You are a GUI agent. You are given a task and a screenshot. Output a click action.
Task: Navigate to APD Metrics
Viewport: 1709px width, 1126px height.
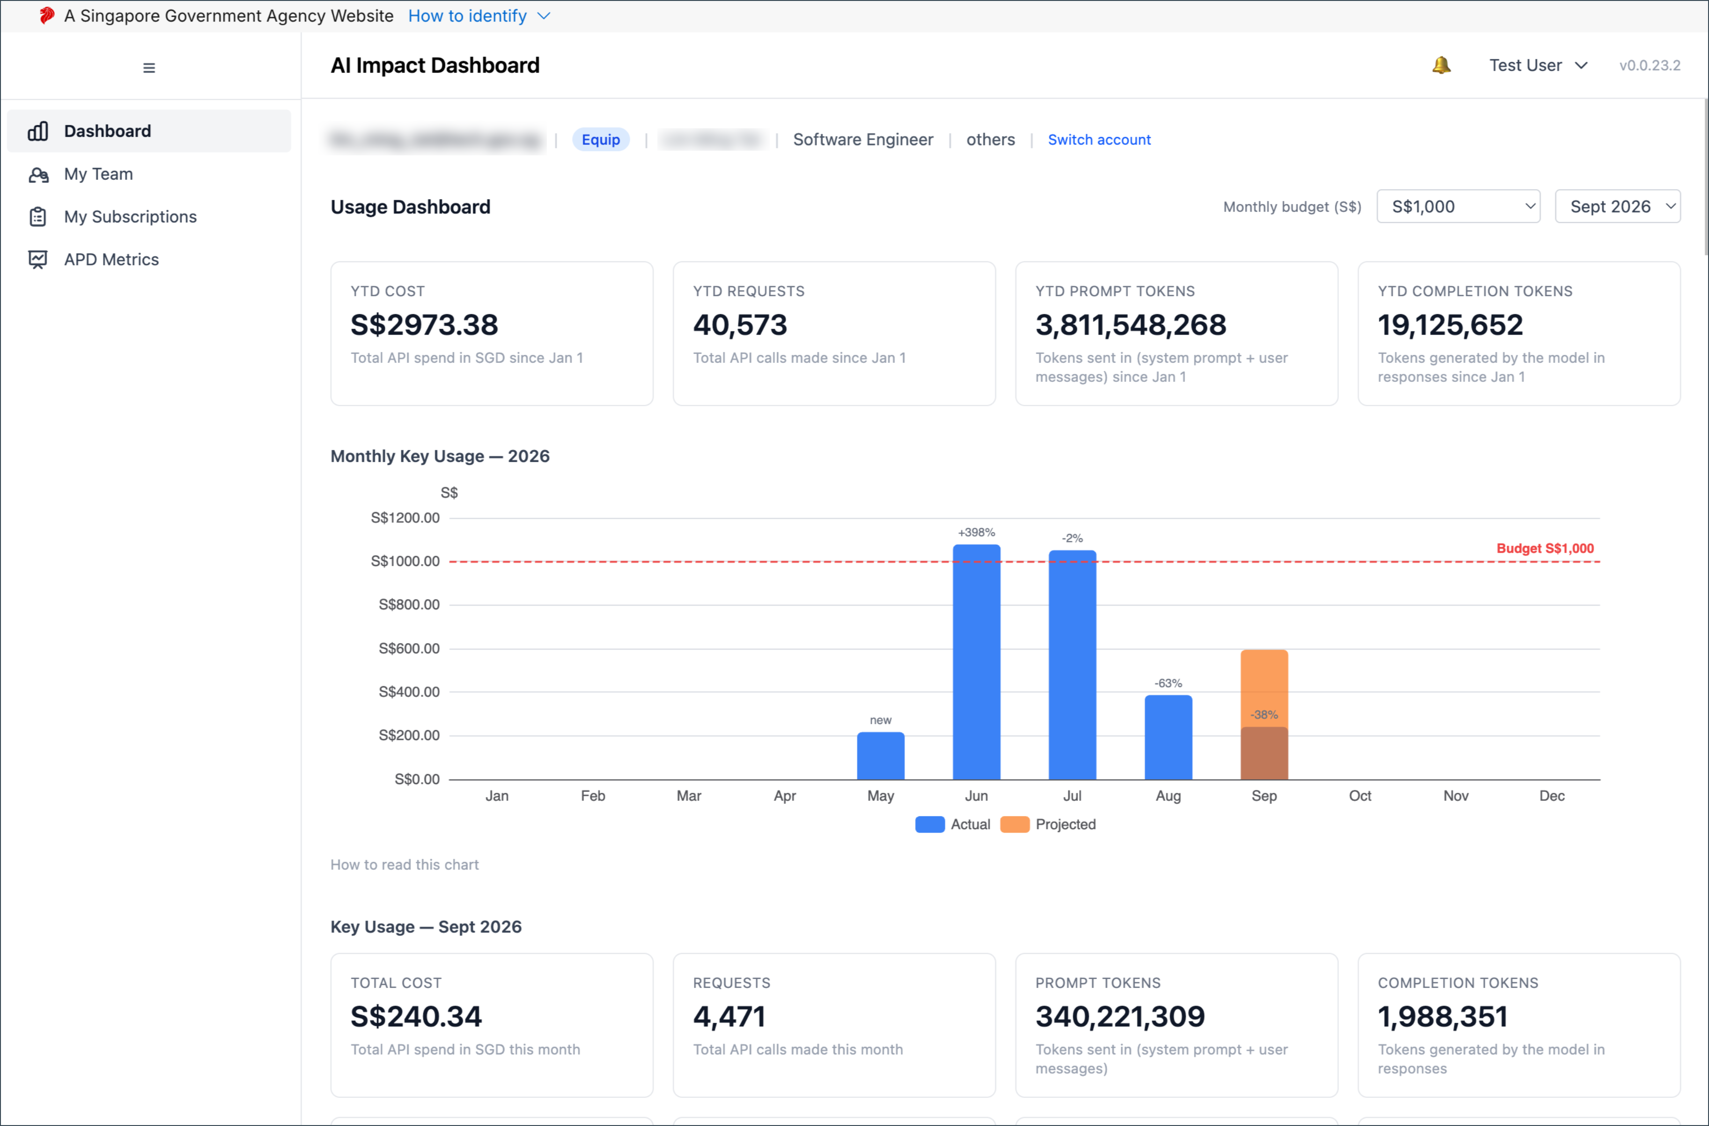(x=149, y=259)
